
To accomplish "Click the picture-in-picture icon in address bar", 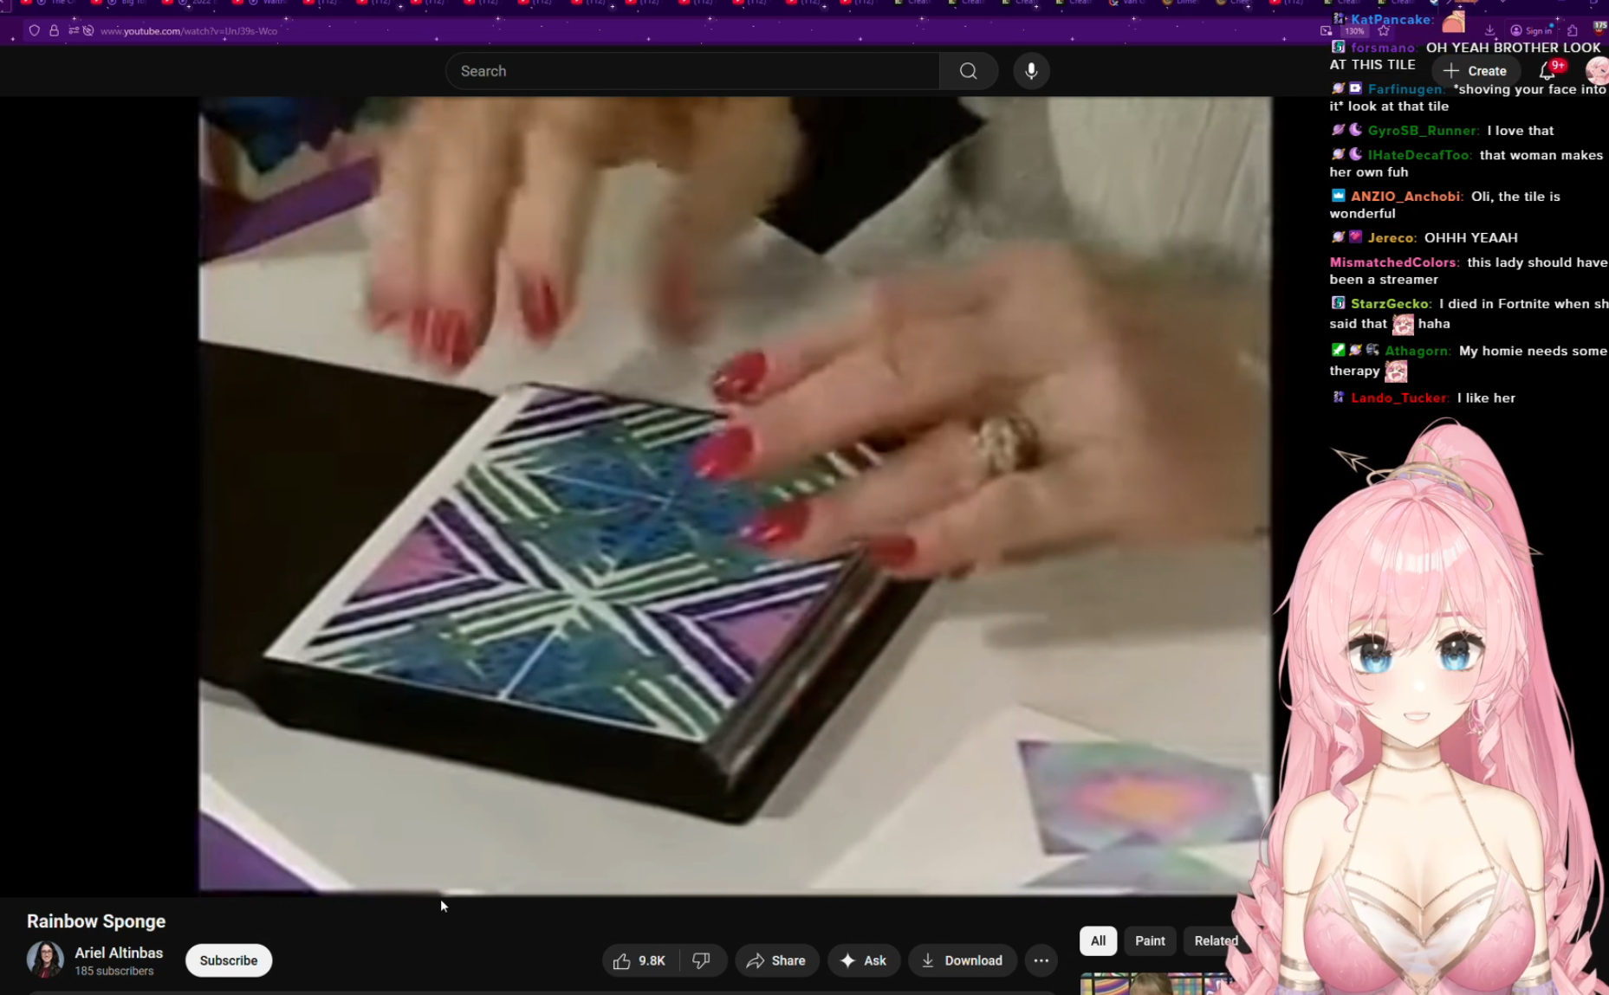I will click(x=1326, y=30).
